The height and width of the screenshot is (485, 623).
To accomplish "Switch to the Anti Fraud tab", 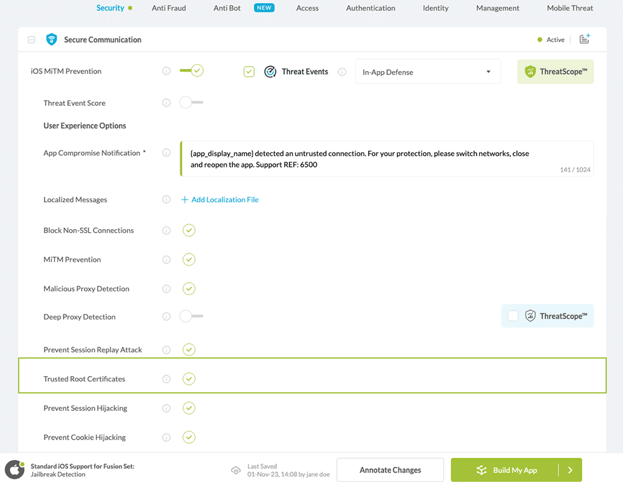I will [169, 8].
